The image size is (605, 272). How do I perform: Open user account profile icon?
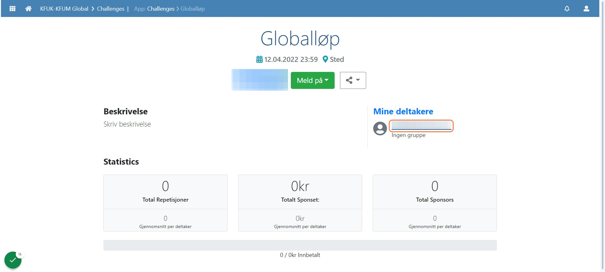pyautogui.click(x=586, y=8)
